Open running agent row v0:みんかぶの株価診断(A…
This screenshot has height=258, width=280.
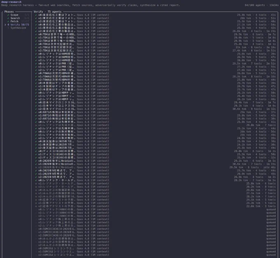(x=155, y=190)
